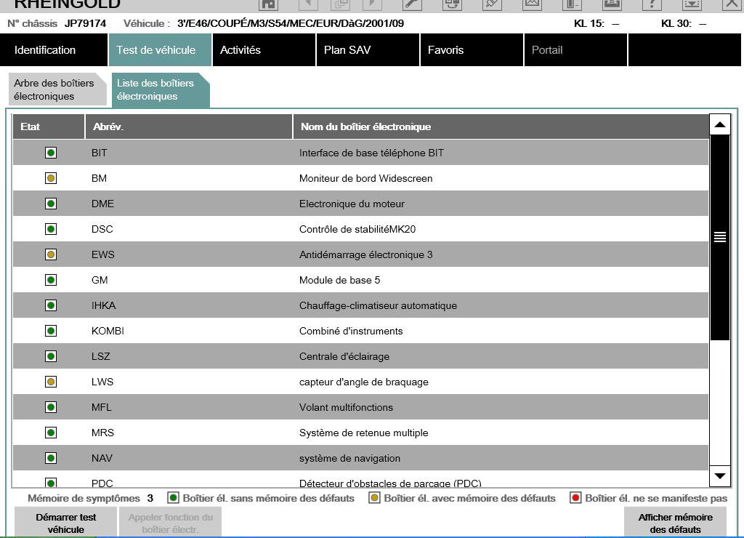Open the wrench tool icon

[x=412, y=4]
